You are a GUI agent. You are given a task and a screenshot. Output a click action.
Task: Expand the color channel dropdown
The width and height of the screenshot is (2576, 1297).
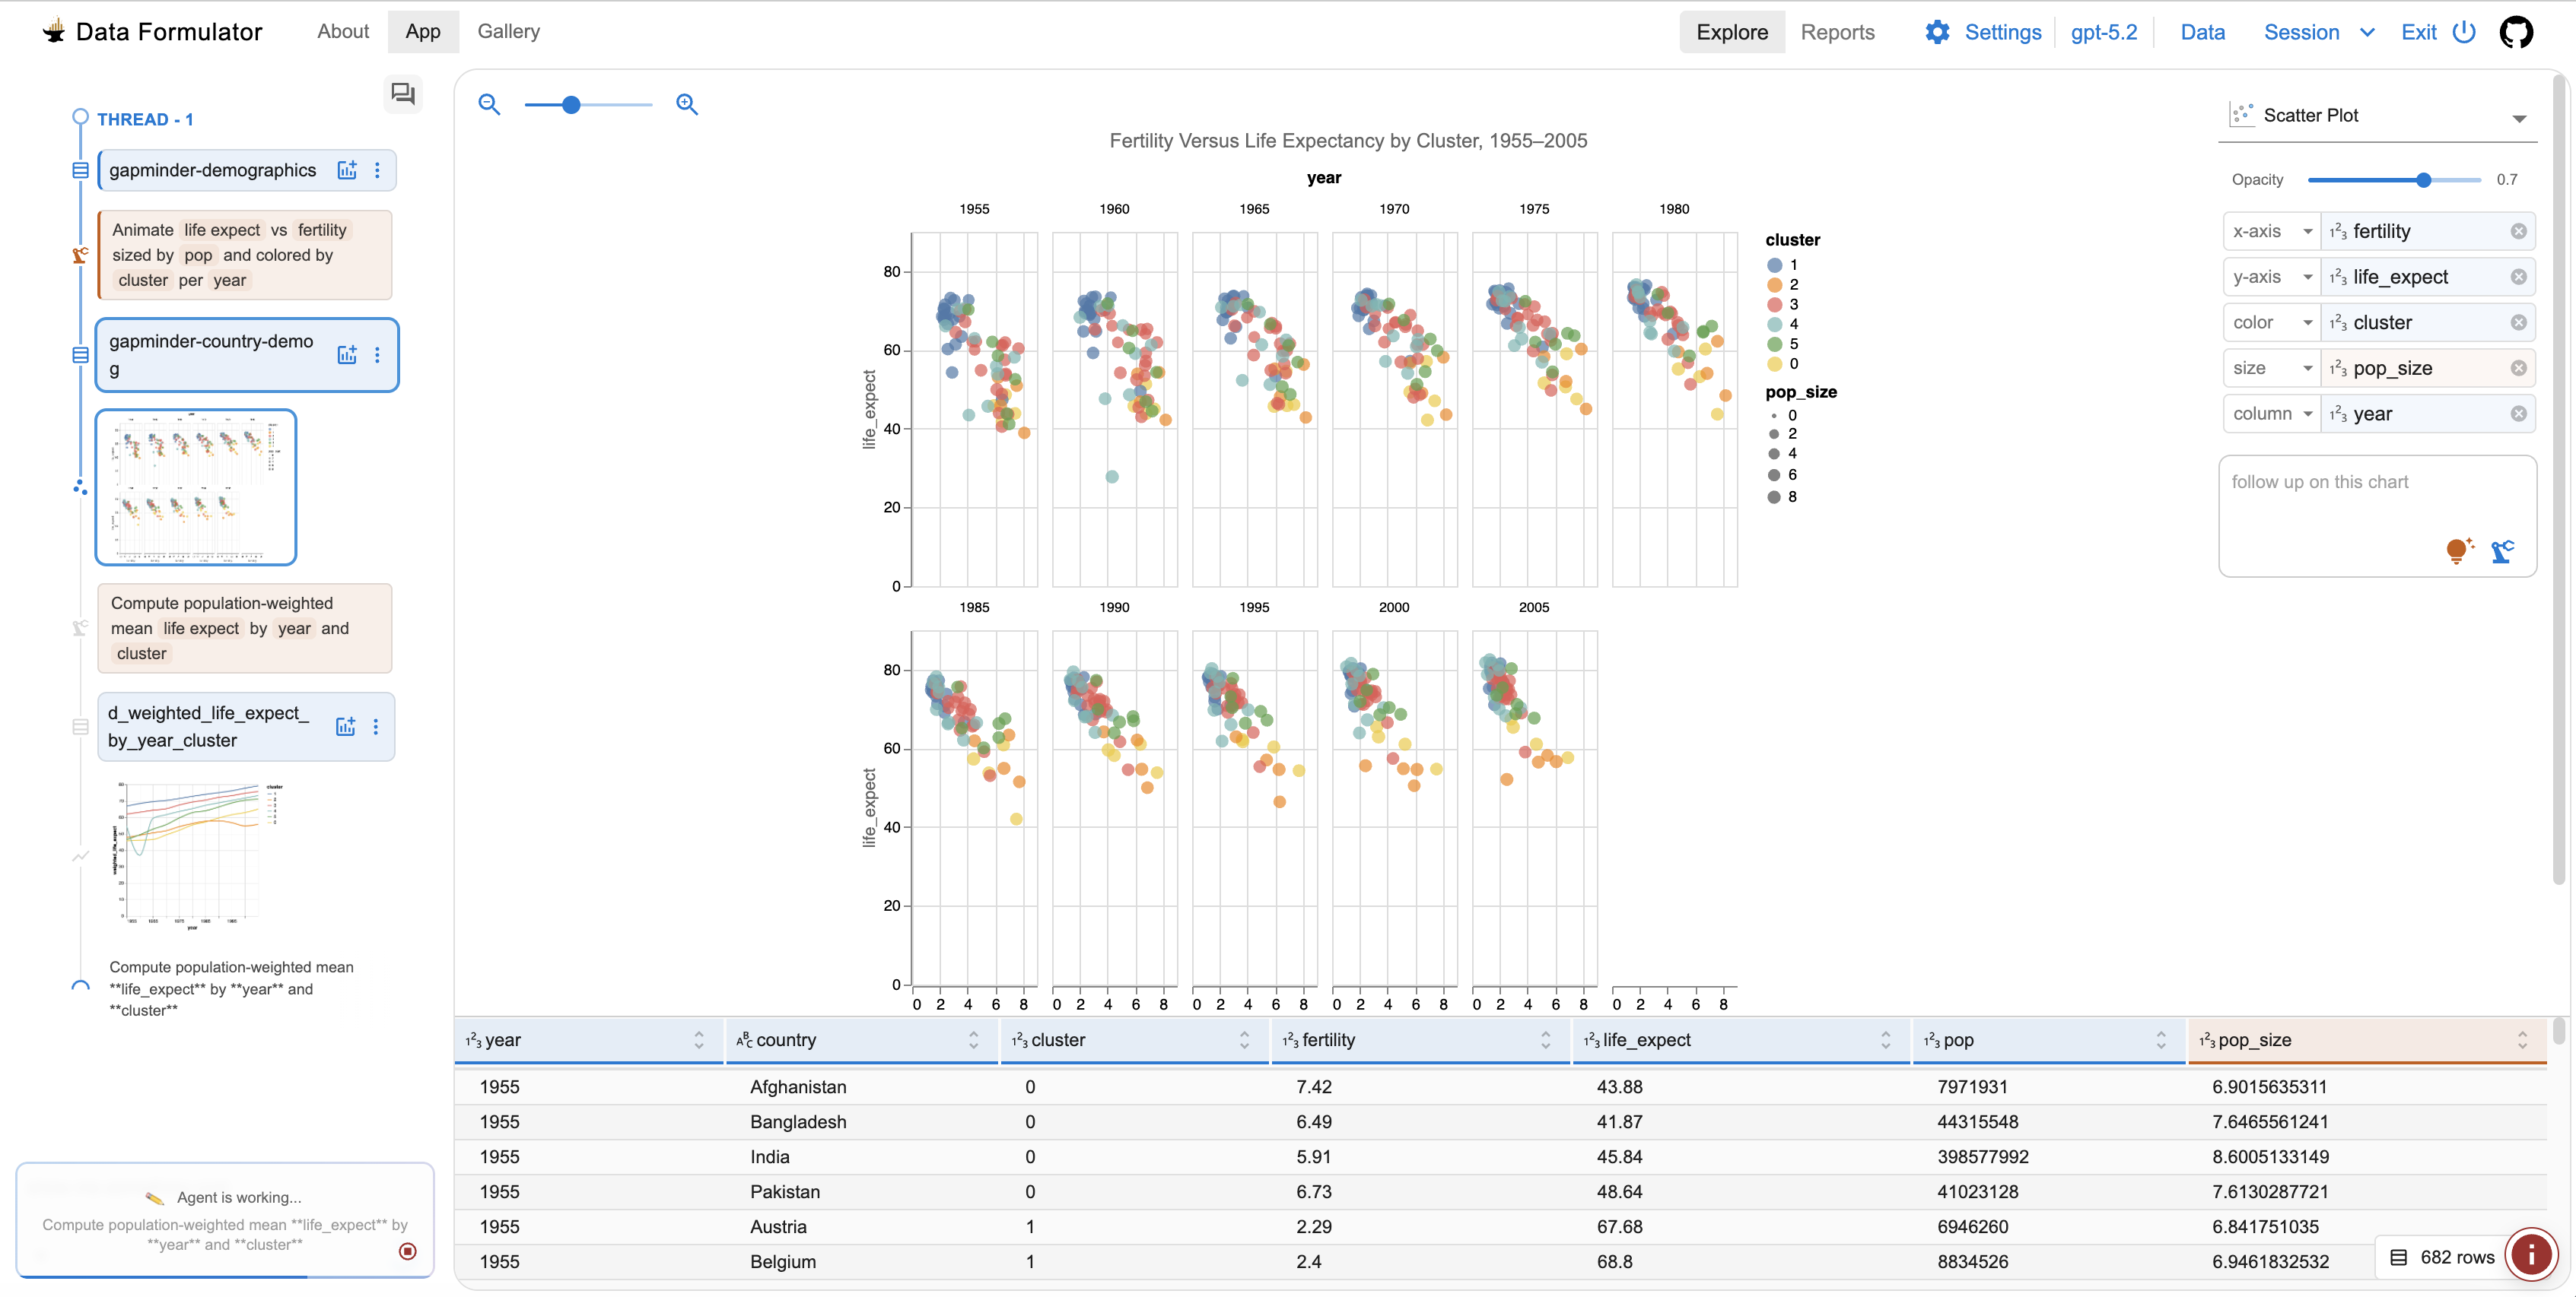2308,323
